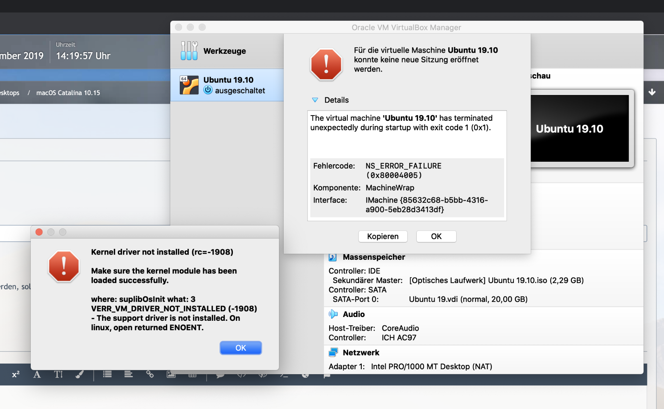This screenshot has width=664, height=409.
Task: Click the 'konnte keine neue Sitzung eröffnet werden' message
Action: (x=416, y=64)
